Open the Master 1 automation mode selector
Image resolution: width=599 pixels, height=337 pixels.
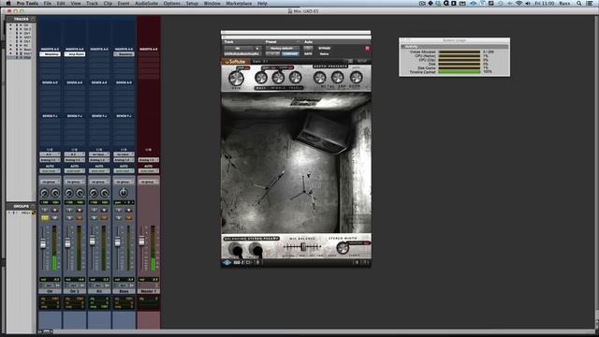pos(149,170)
